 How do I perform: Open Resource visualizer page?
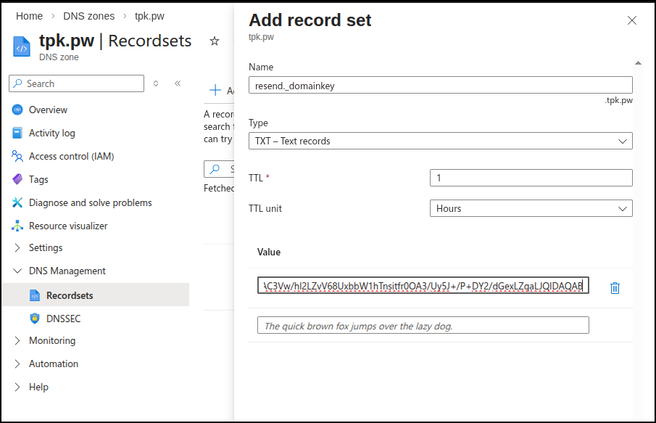coord(67,226)
